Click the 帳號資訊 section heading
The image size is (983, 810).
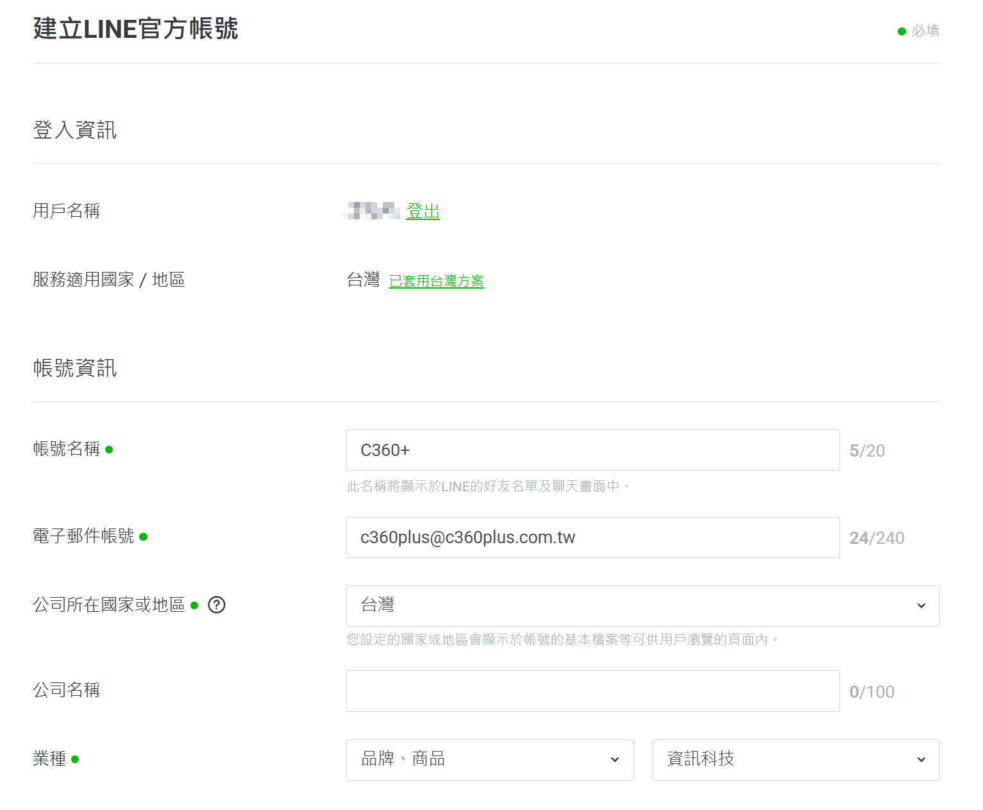75,368
